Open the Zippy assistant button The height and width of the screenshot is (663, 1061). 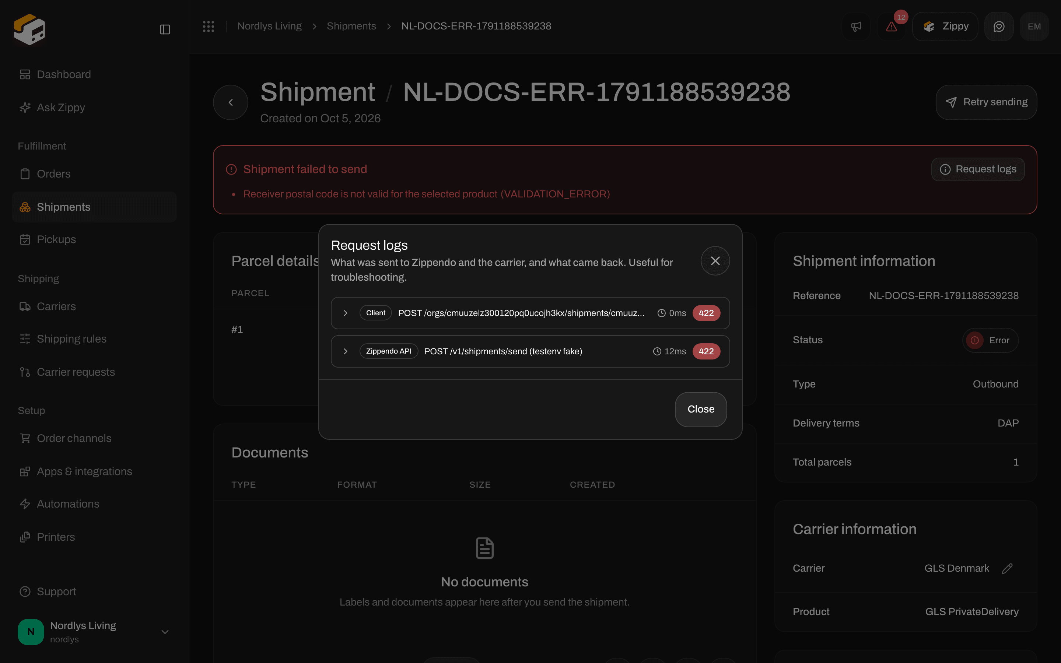[x=945, y=27]
